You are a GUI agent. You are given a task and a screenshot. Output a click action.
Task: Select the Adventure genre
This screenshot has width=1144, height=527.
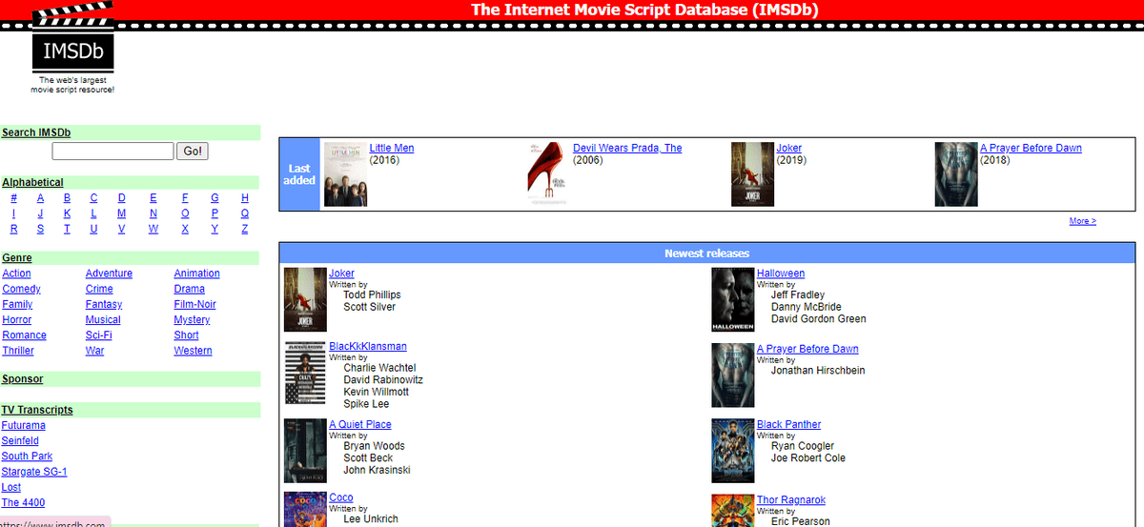pos(109,274)
